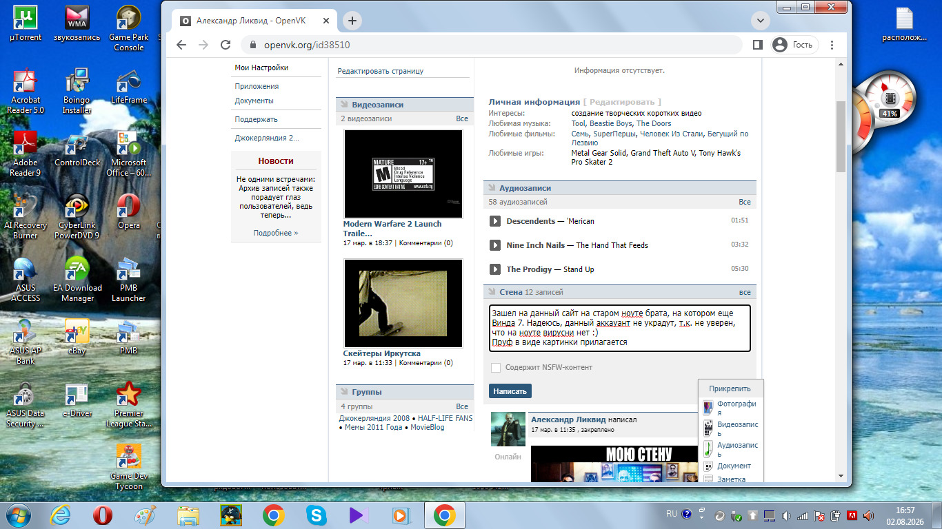The width and height of the screenshot is (942, 529).
Task: Open Chrome tab search dropdown arrow
Action: tap(760, 21)
